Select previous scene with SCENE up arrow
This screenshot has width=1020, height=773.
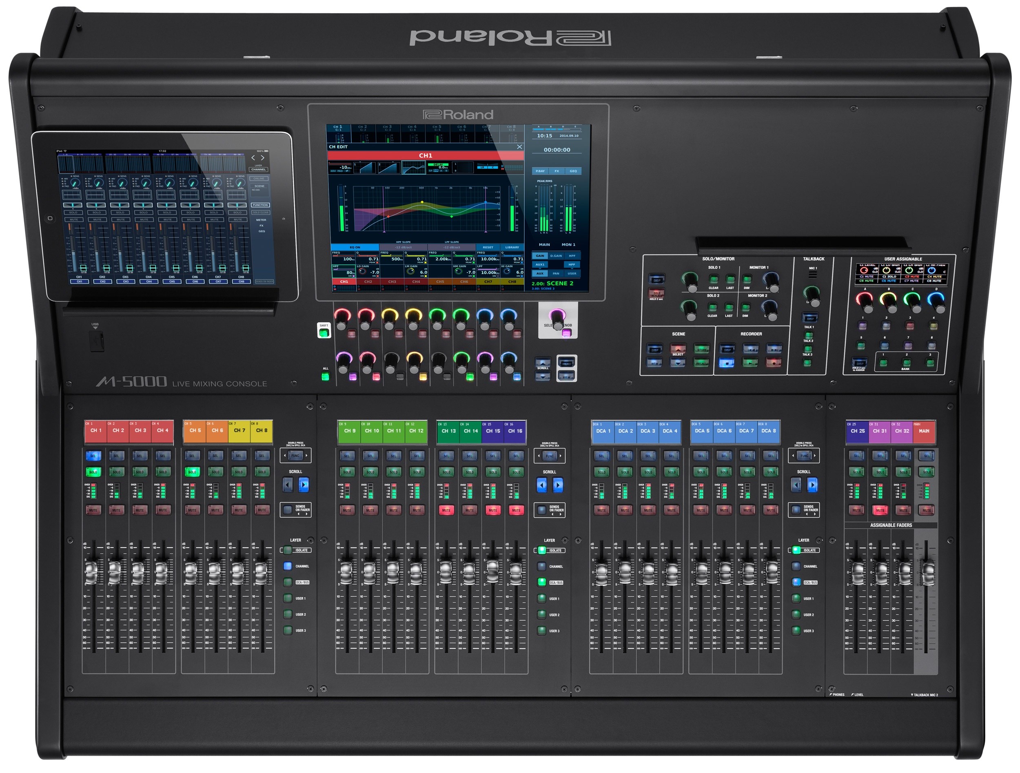tap(678, 349)
